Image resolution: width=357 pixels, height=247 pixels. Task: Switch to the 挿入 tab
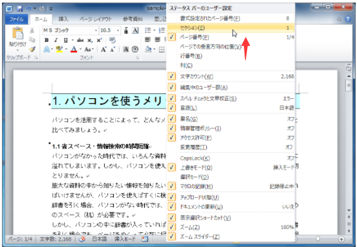click(63, 19)
